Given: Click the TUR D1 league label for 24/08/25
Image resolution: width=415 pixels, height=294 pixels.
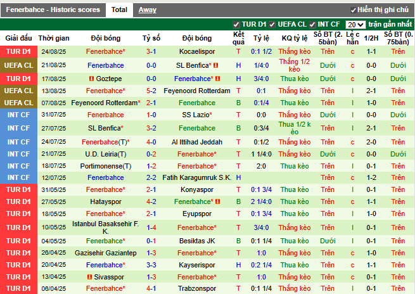Looking at the screenshot, I should click(18, 51).
